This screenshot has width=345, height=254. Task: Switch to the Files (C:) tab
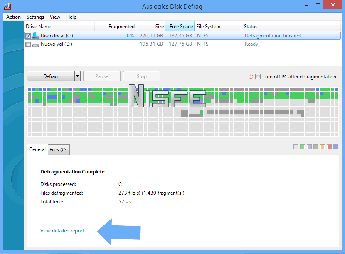coord(59,150)
